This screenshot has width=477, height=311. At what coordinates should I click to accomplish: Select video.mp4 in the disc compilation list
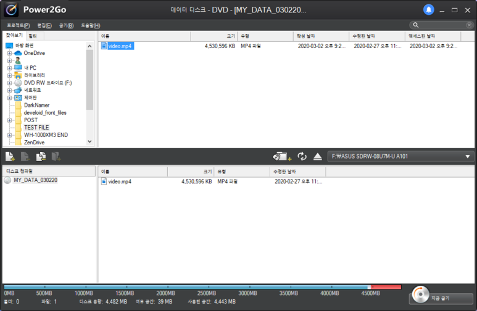click(x=120, y=181)
